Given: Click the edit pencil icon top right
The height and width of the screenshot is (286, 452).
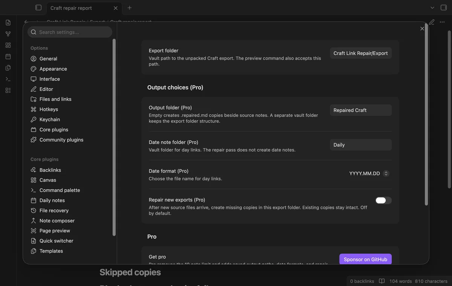Looking at the screenshot, I should click(x=432, y=22).
